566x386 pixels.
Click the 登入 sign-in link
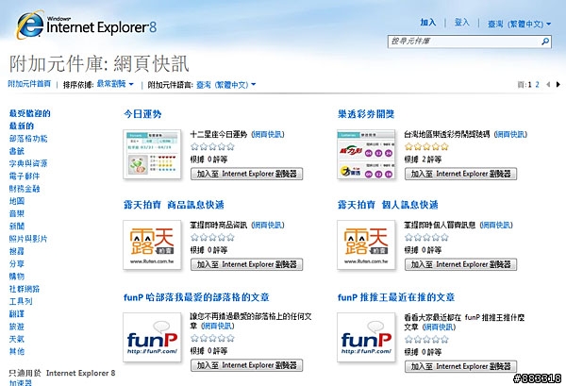coord(462,23)
